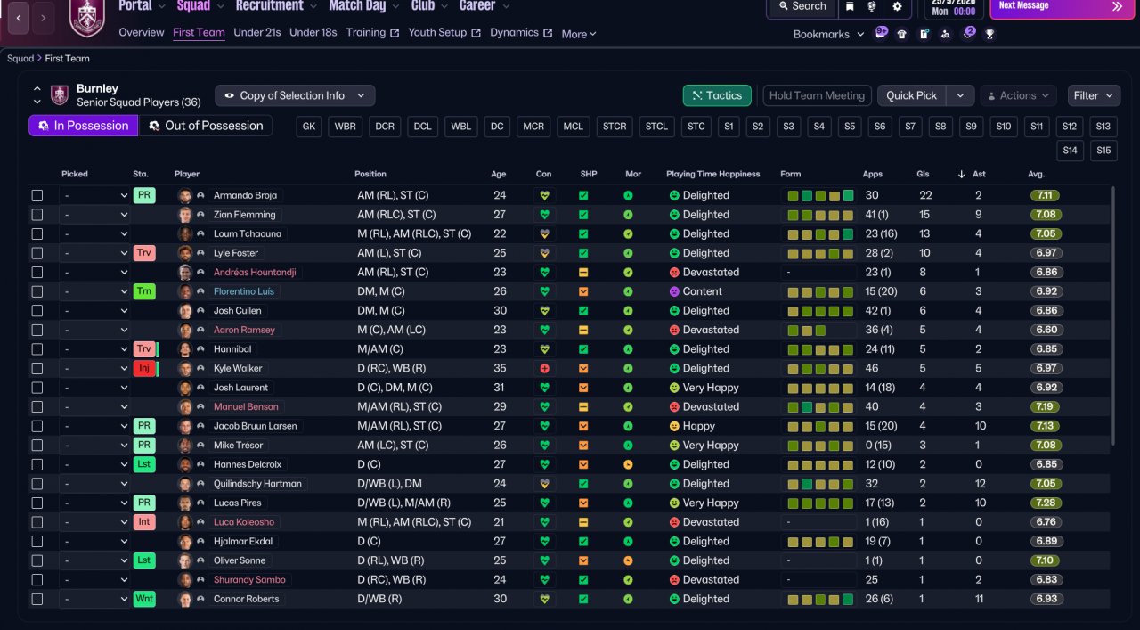The width and height of the screenshot is (1140, 630).
Task: Go forward with the right arrow button
Action: [x=44, y=17]
